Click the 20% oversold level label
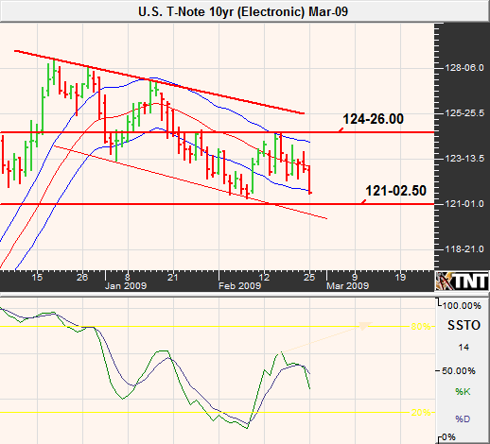 coord(421,412)
